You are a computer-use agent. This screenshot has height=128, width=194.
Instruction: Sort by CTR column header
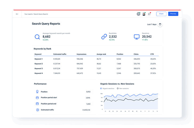tap(152, 54)
